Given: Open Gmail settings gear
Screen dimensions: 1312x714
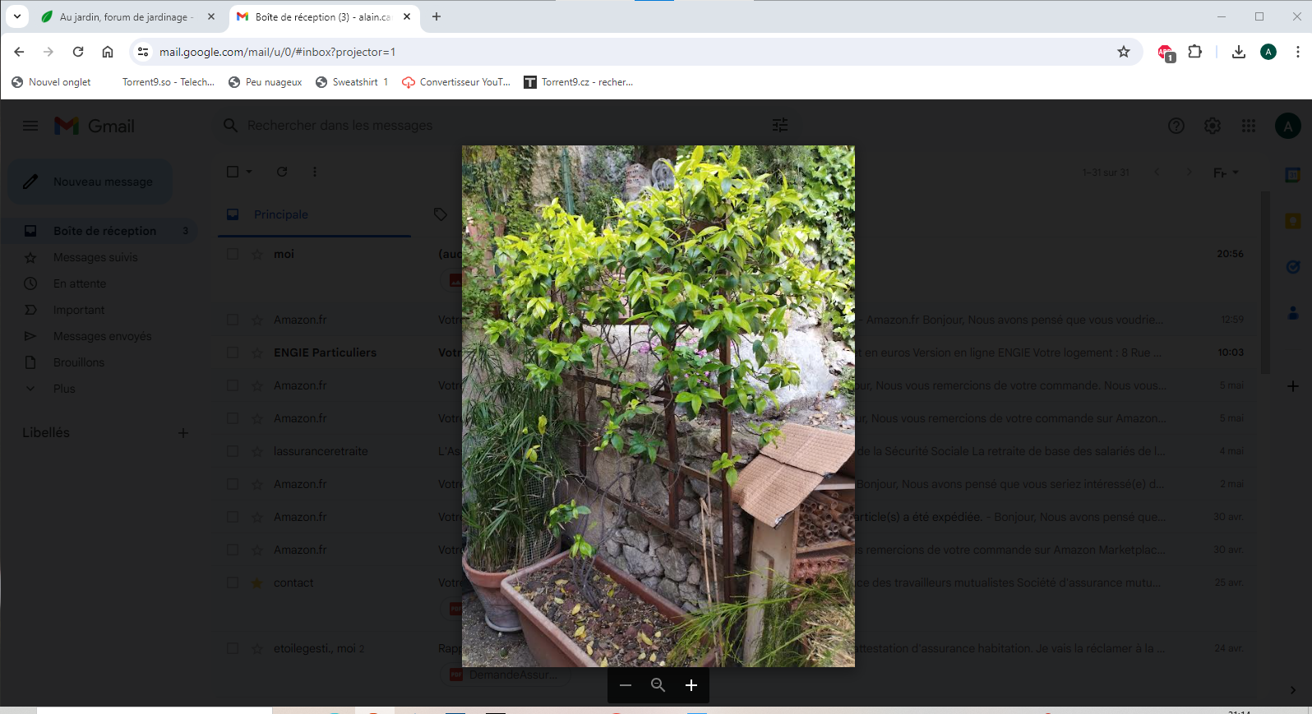Looking at the screenshot, I should [1212, 126].
